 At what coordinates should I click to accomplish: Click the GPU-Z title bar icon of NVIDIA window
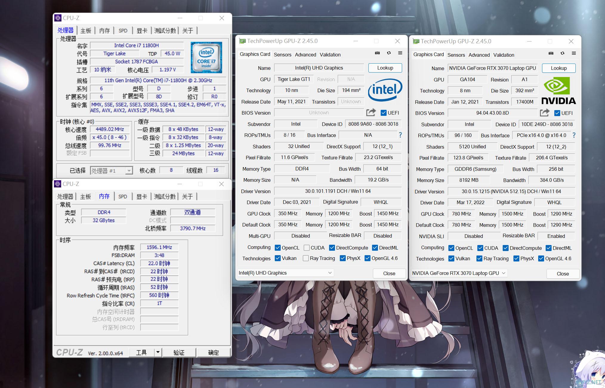[x=416, y=41]
